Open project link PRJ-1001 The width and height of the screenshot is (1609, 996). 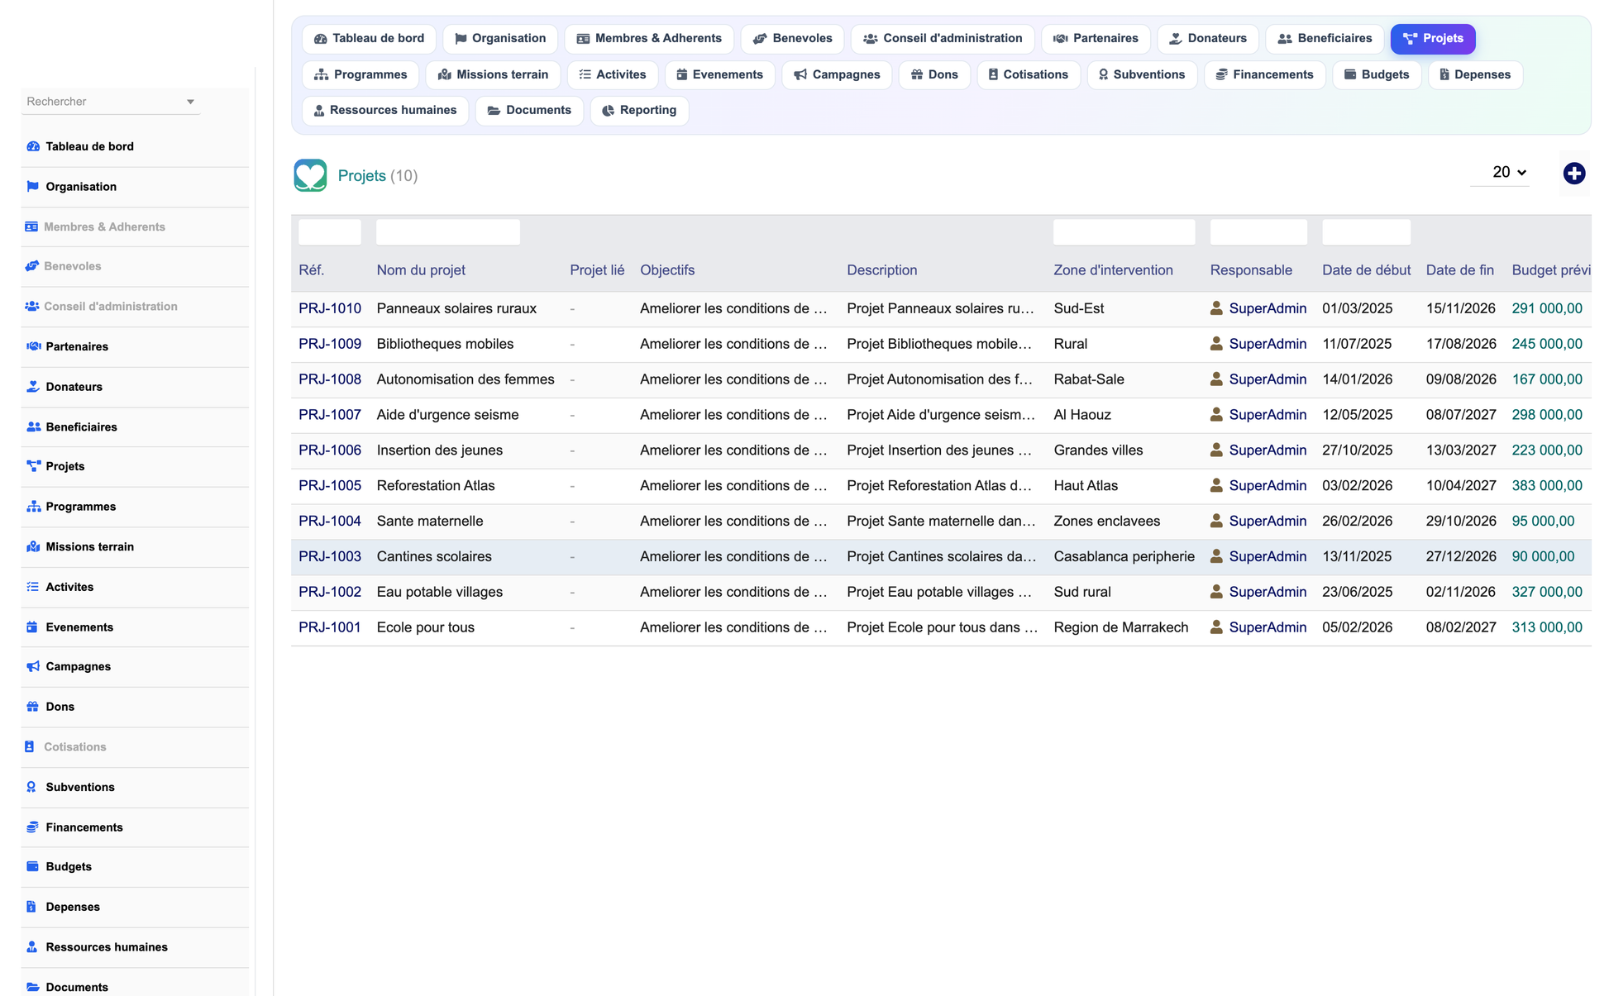coord(330,628)
